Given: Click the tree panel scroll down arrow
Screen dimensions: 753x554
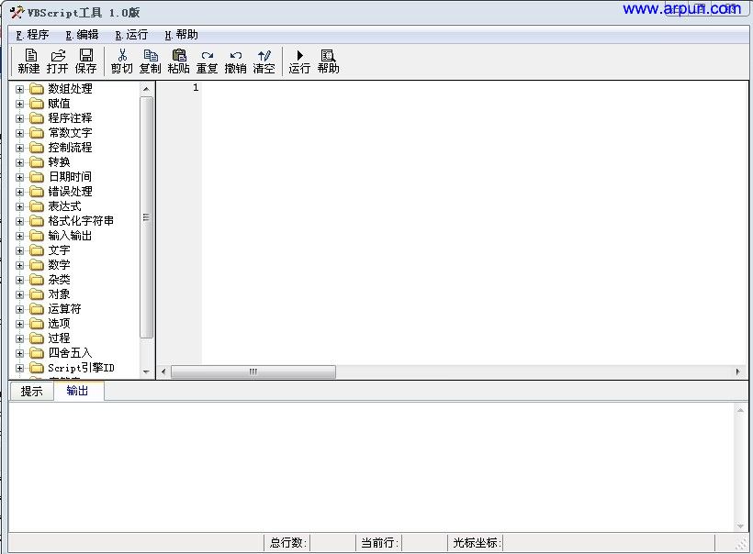Looking at the screenshot, I should click(147, 371).
